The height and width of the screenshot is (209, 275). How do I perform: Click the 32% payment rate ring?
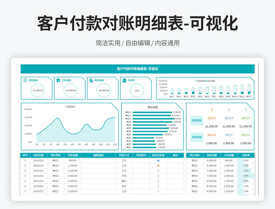click(137, 91)
